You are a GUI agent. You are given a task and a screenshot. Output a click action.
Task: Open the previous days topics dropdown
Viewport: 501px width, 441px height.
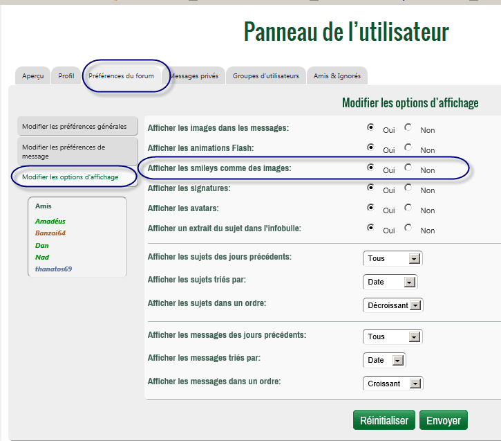[392, 258]
